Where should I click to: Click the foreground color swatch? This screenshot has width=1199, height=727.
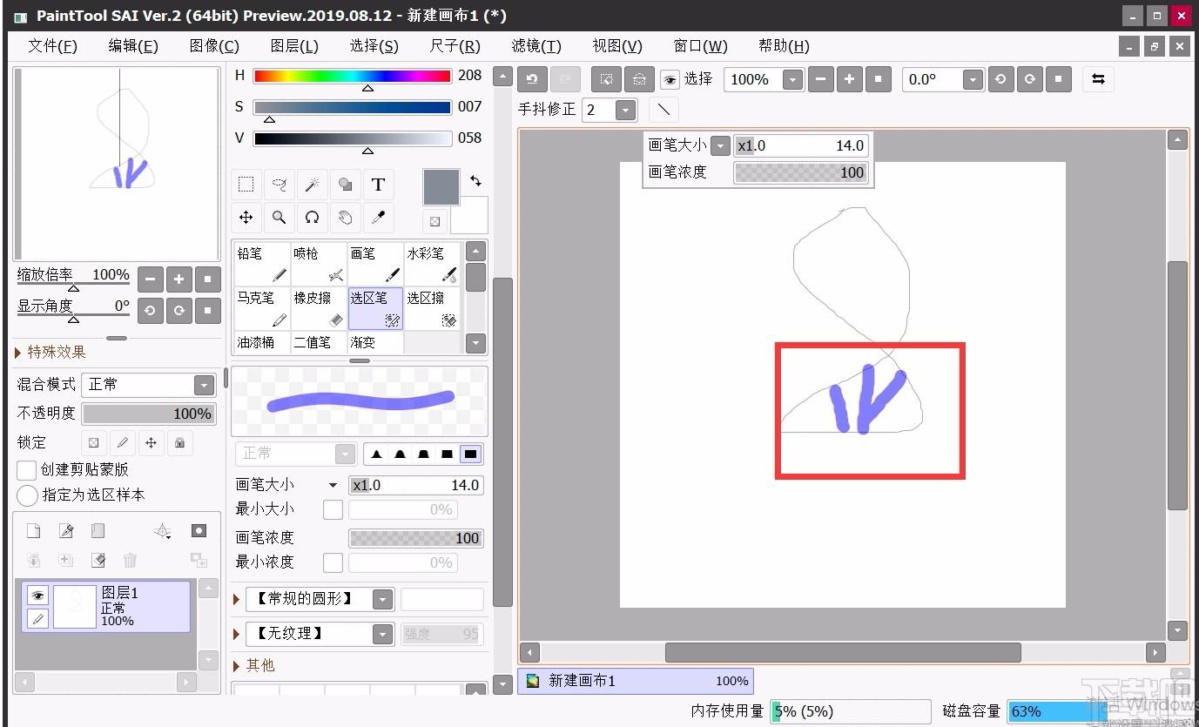click(x=441, y=187)
